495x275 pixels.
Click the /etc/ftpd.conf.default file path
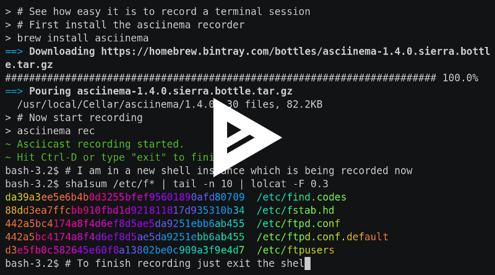point(322,237)
